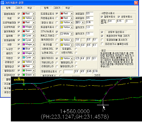Check the 미리보기시 블록인서트 option
This screenshot has height=122, width=142.
(102, 44)
